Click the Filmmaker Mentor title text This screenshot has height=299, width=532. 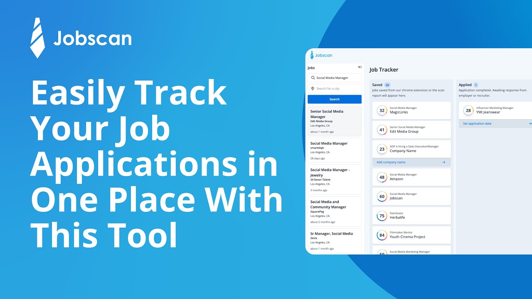[x=401, y=233]
